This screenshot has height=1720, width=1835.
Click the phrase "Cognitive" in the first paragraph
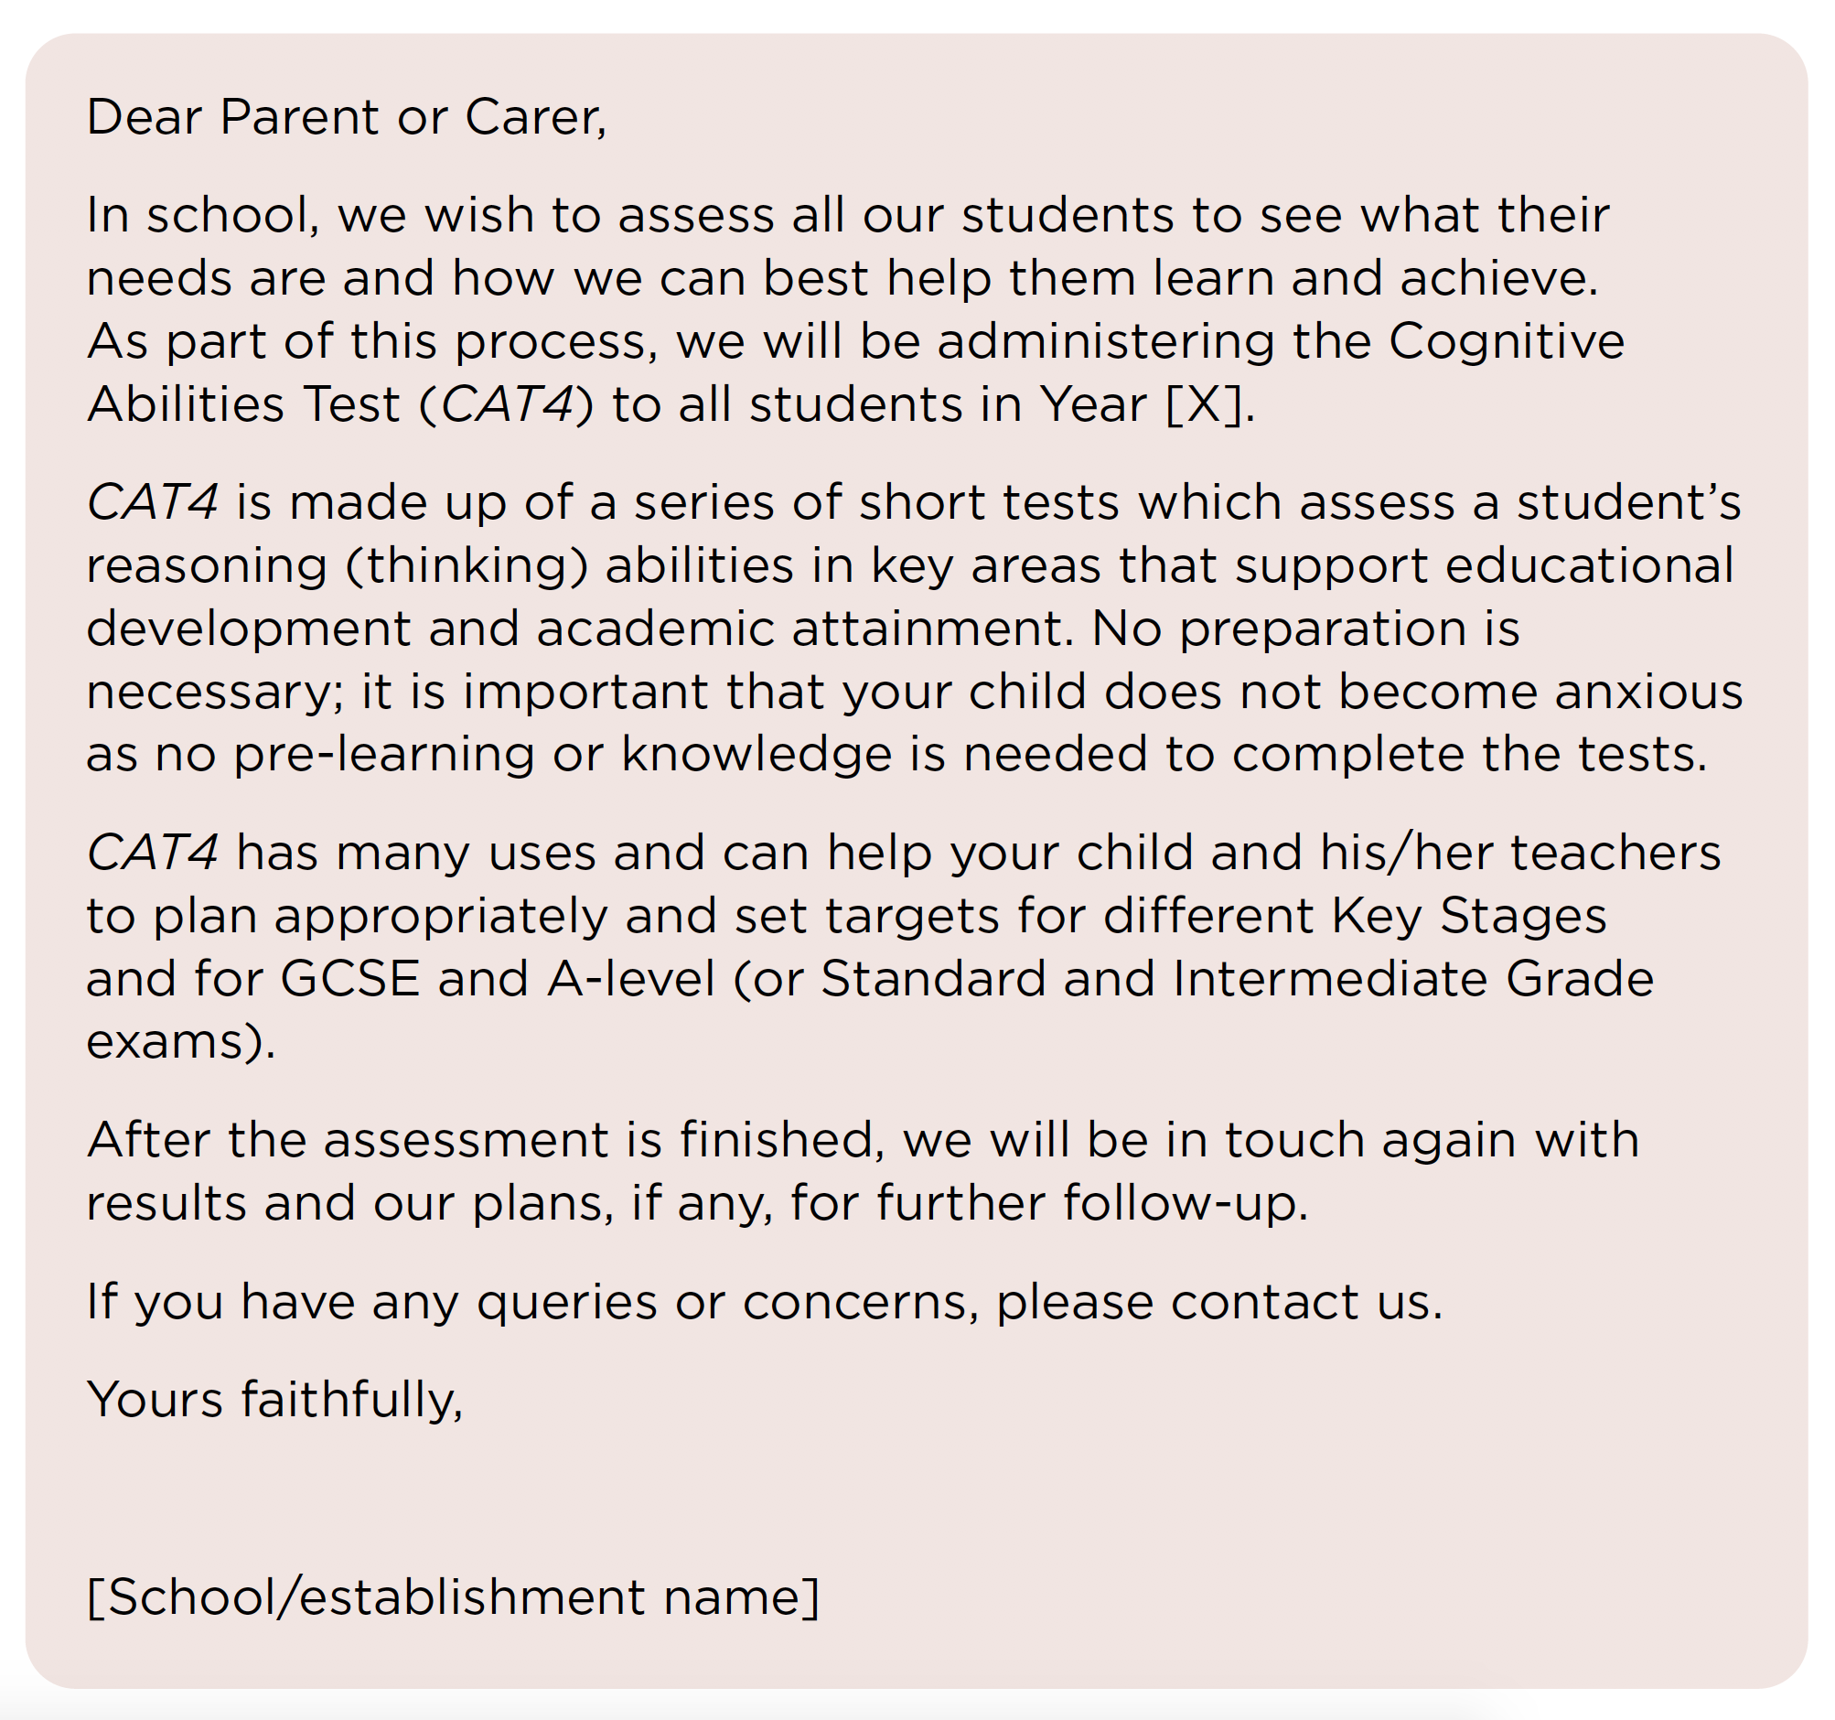pyautogui.click(x=1506, y=341)
